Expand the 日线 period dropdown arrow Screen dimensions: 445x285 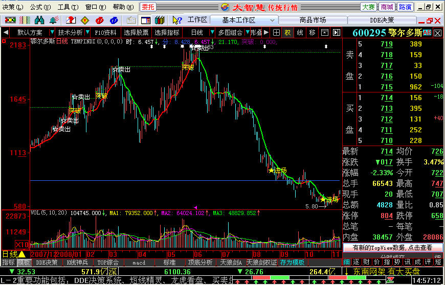pos(212,32)
